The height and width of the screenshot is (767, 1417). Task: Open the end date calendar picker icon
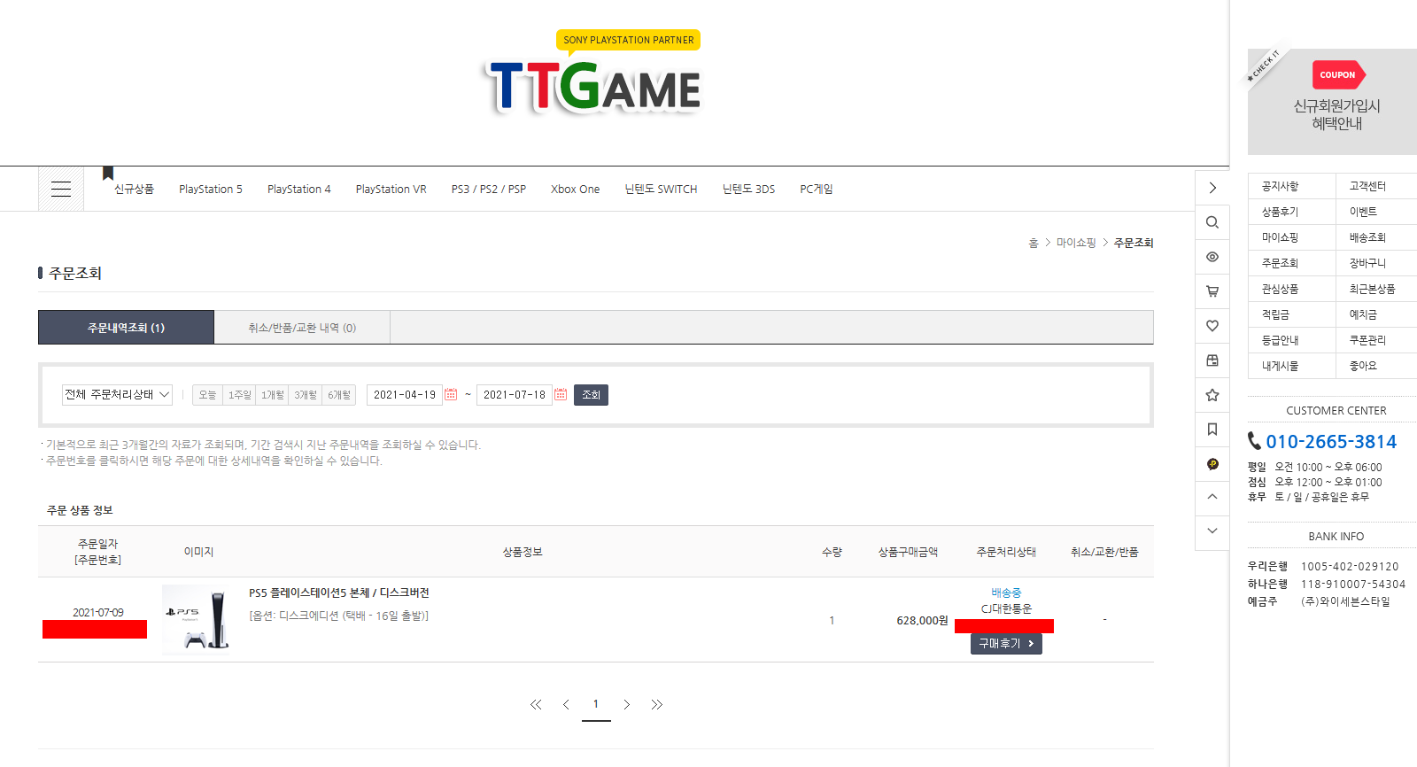pos(561,394)
